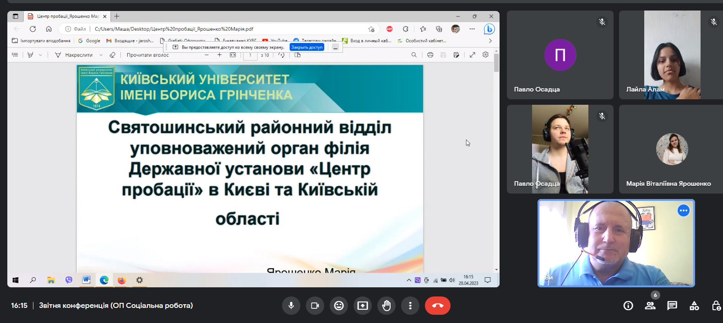The image size is (723, 323).
Task: Open the meeting details info icon
Action: pos(628,306)
